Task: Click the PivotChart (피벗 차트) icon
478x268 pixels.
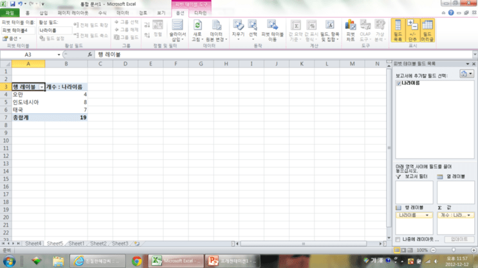Action: click(x=350, y=30)
